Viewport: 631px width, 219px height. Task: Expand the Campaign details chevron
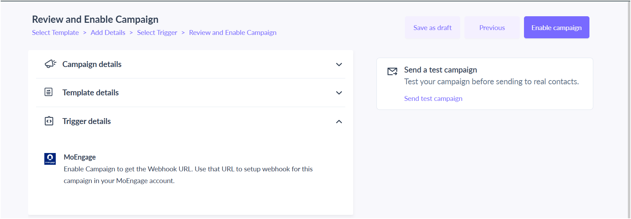click(339, 65)
